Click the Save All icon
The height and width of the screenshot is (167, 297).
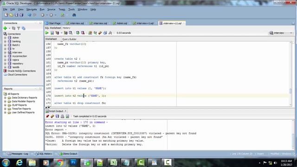coord(21,15)
